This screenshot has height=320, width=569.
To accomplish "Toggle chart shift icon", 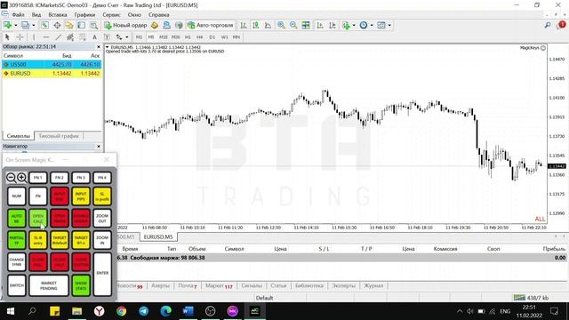I will coord(332,25).
